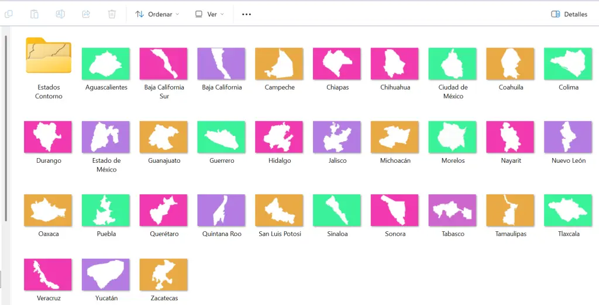Select the Estado de México thumbnail
The image size is (599, 305).
coord(106,137)
